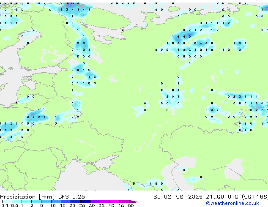This screenshot has height=207, width=268.
Task: Click the "25" legend scale label
Action: [x=82, y=205]
